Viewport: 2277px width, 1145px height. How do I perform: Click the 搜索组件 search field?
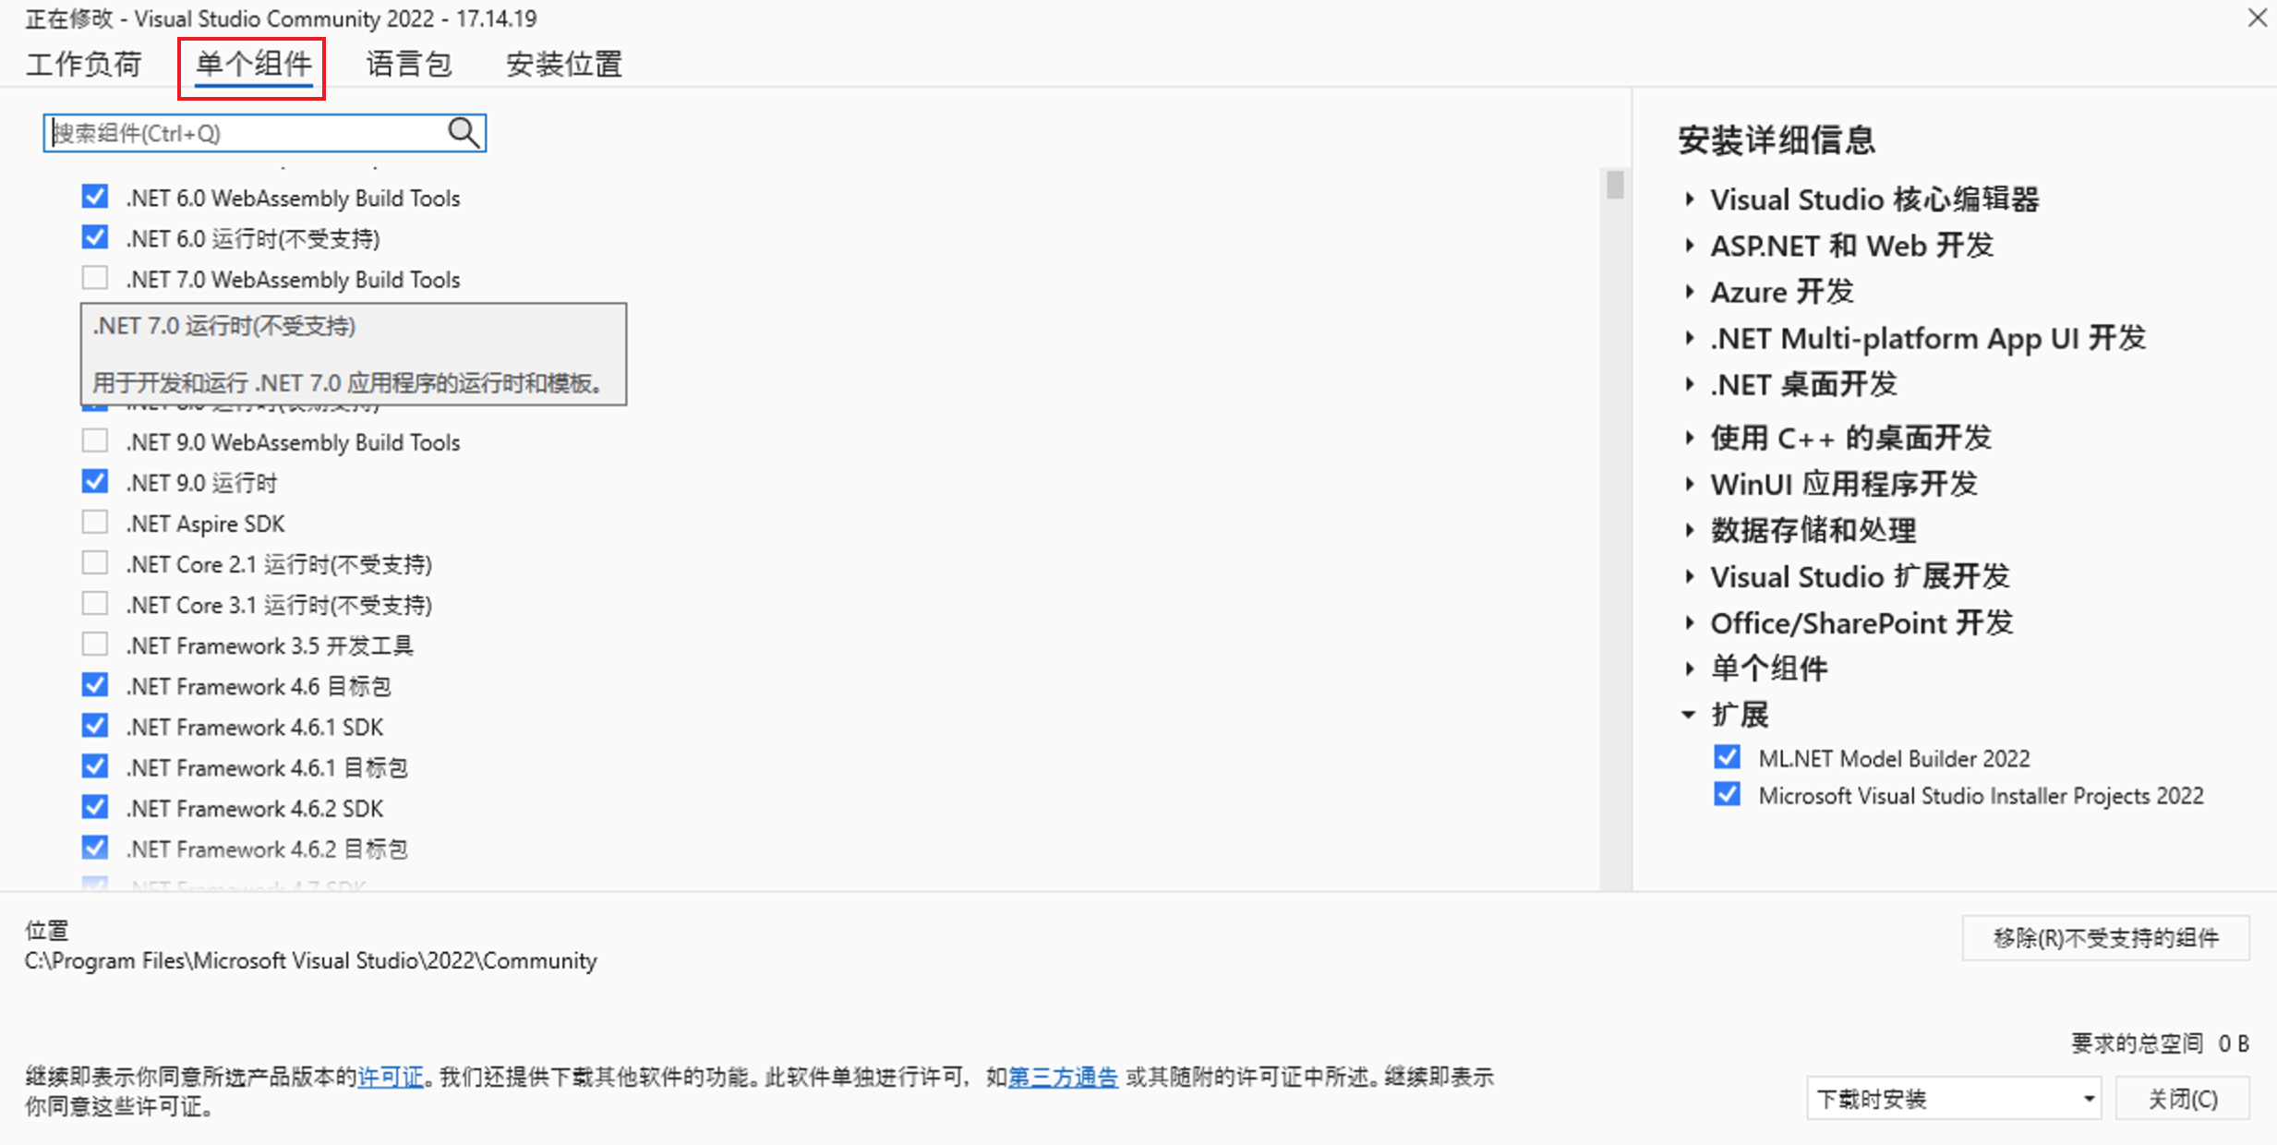245,133
